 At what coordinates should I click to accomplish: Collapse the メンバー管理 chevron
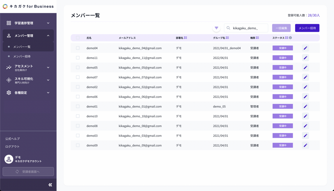[x=48, y=36]
